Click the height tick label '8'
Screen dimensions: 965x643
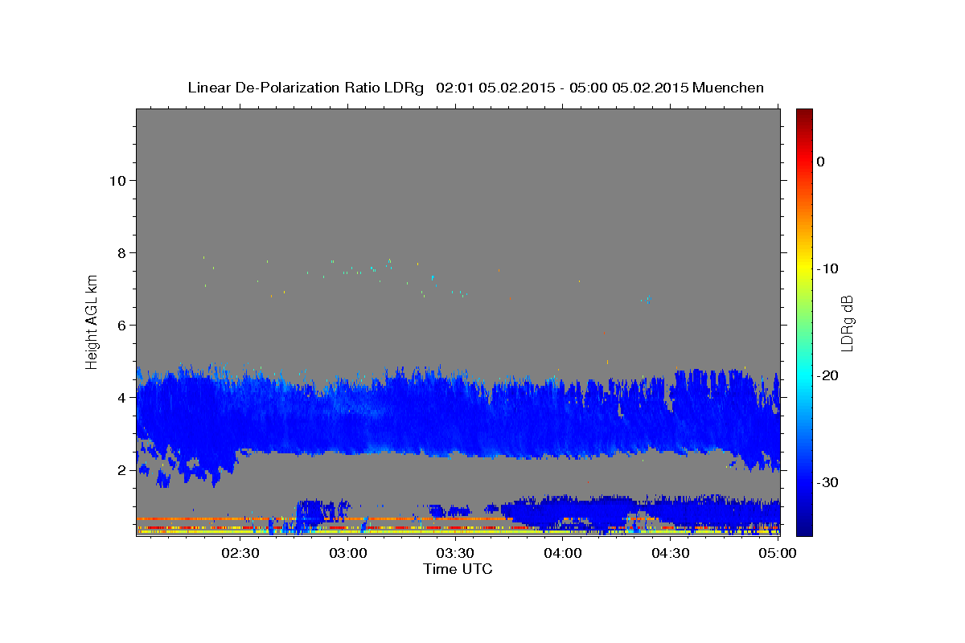click(x=122, y=252)
